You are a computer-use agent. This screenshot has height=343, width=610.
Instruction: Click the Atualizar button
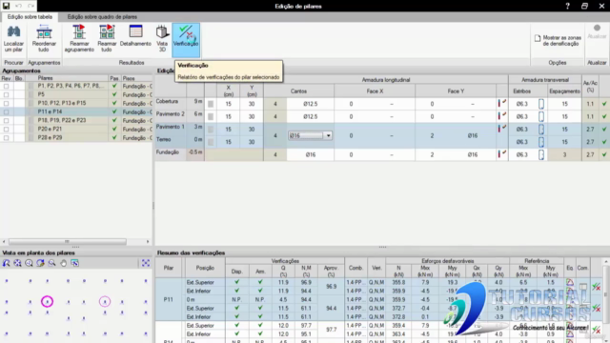(597, 31)
